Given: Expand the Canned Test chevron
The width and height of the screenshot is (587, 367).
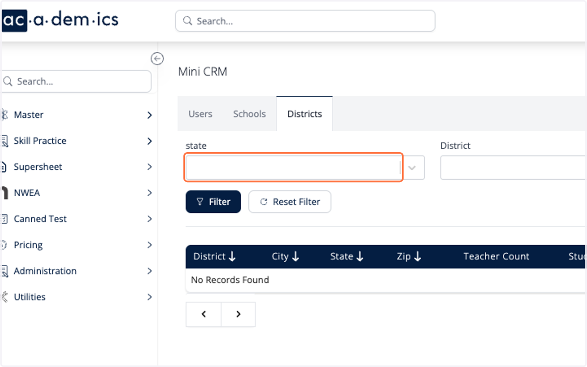Looking at the screenshot, I should pyautogui.click(x=150, y=219).
